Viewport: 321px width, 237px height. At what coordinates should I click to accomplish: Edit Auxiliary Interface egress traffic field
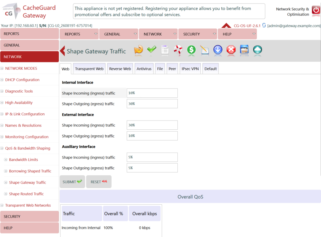pyautogui.click(x=152, y=168)
